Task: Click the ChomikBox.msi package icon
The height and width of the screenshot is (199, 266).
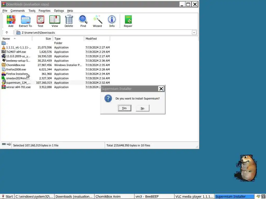Action: pyautogui.click(x=4, y=65)
